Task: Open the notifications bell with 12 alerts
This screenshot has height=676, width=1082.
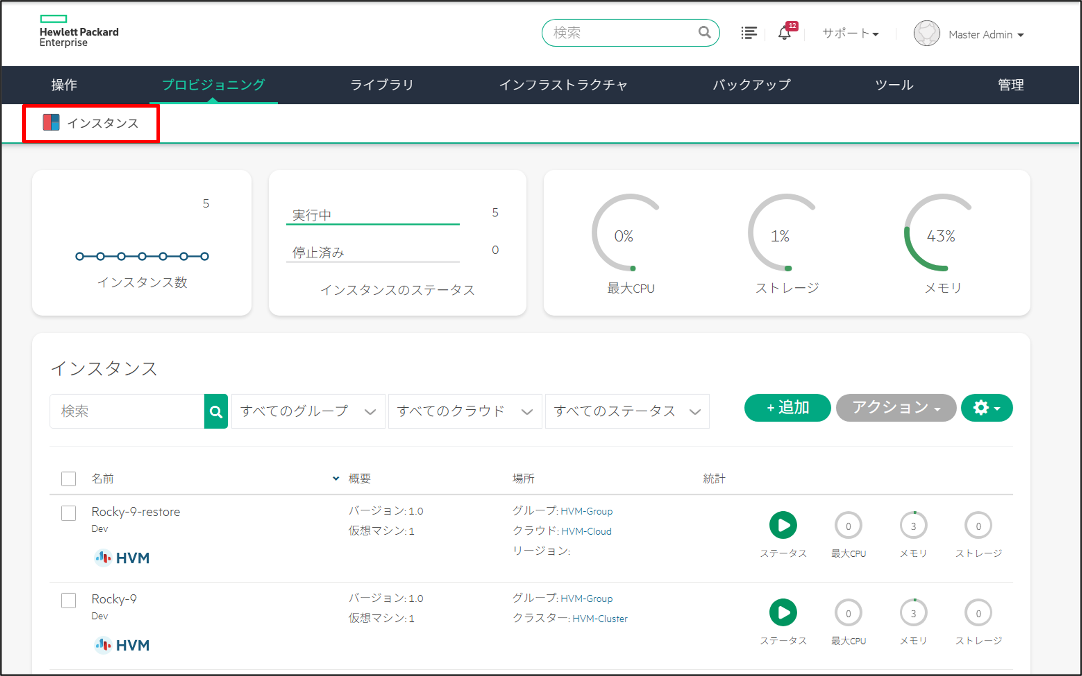Action: coord(784,33)
